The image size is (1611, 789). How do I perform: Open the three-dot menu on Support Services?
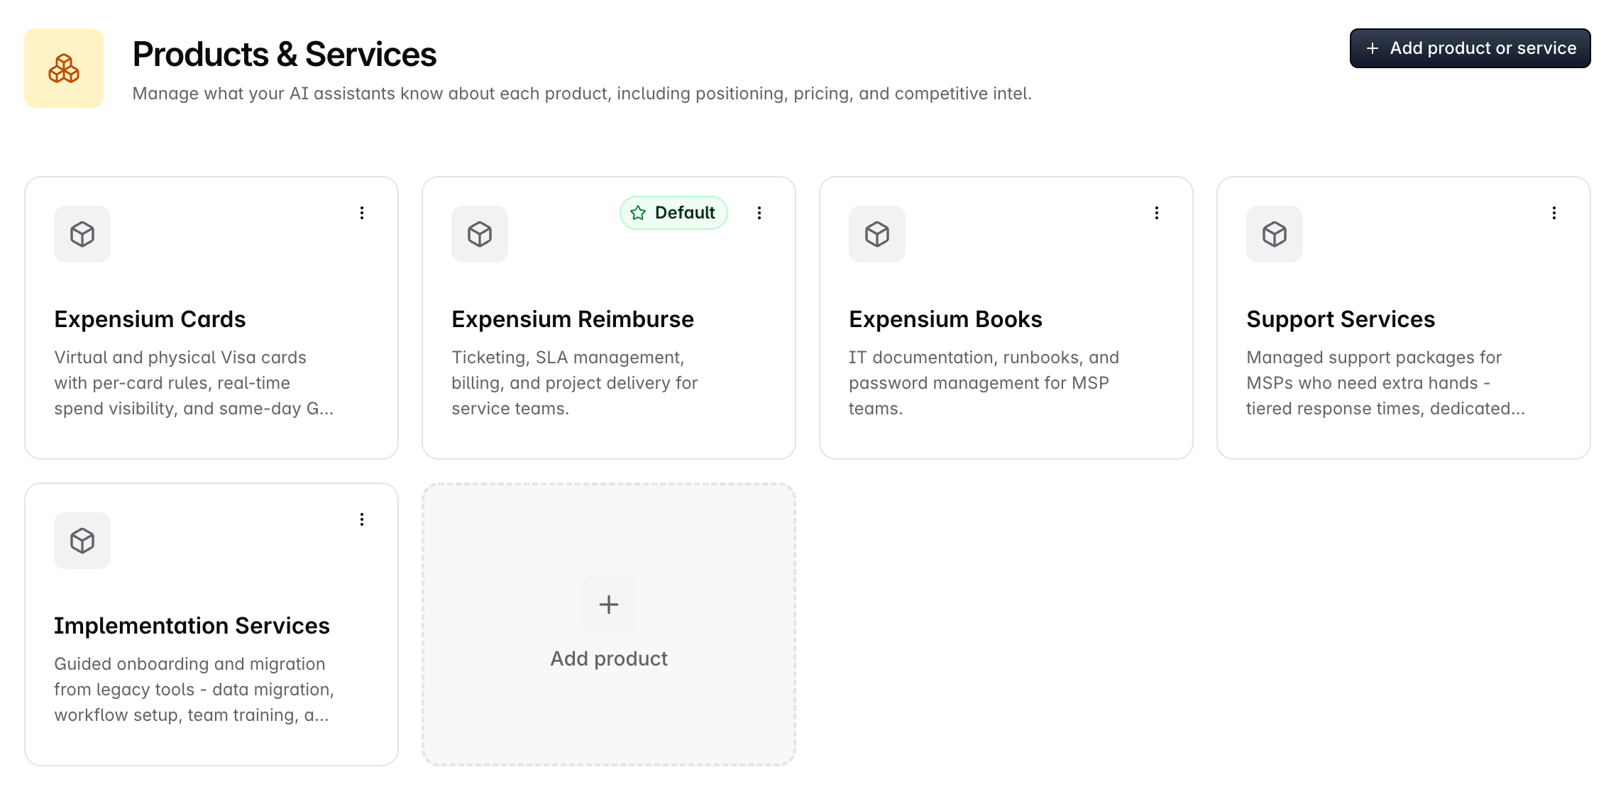1554,213
